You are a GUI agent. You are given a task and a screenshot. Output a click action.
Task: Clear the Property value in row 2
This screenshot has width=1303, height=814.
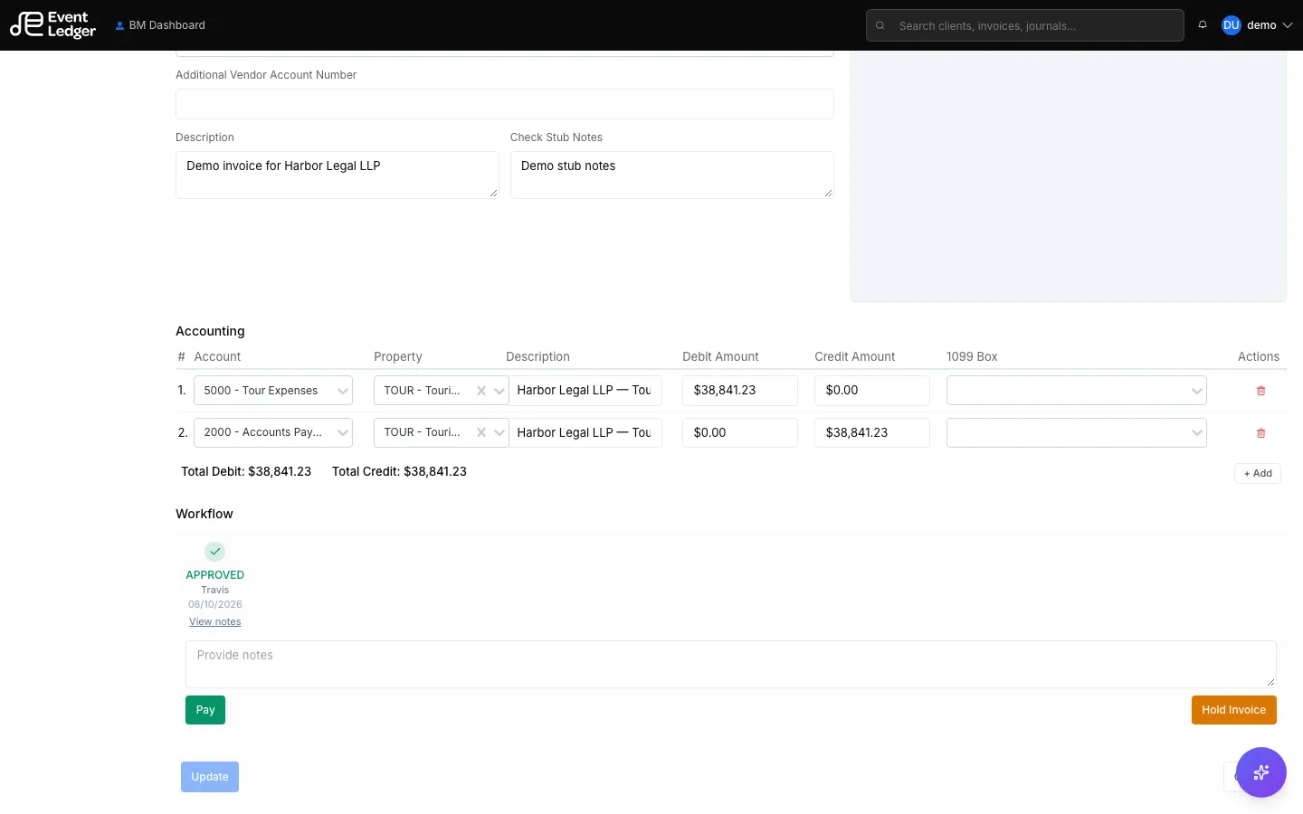tap(481, 432)
